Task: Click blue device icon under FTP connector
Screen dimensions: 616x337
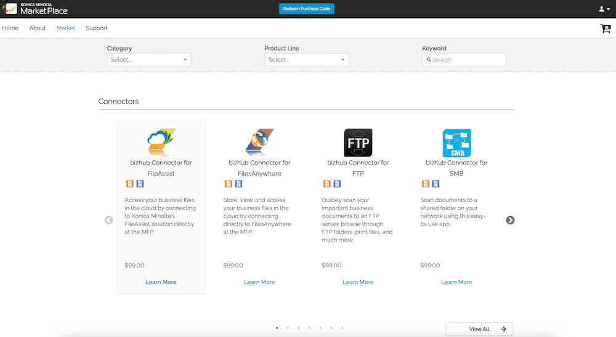Action: coord(337,184)
